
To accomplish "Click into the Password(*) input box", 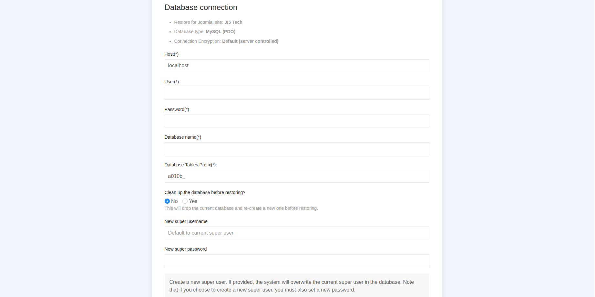I will 297,121.
